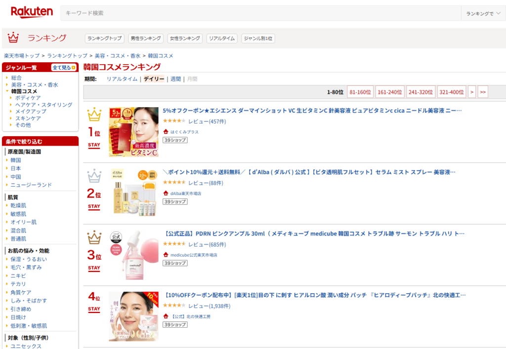506x349 pixels.
Task: Open the ランキングで search scope dropdown
Action: (x=483, y=13)
